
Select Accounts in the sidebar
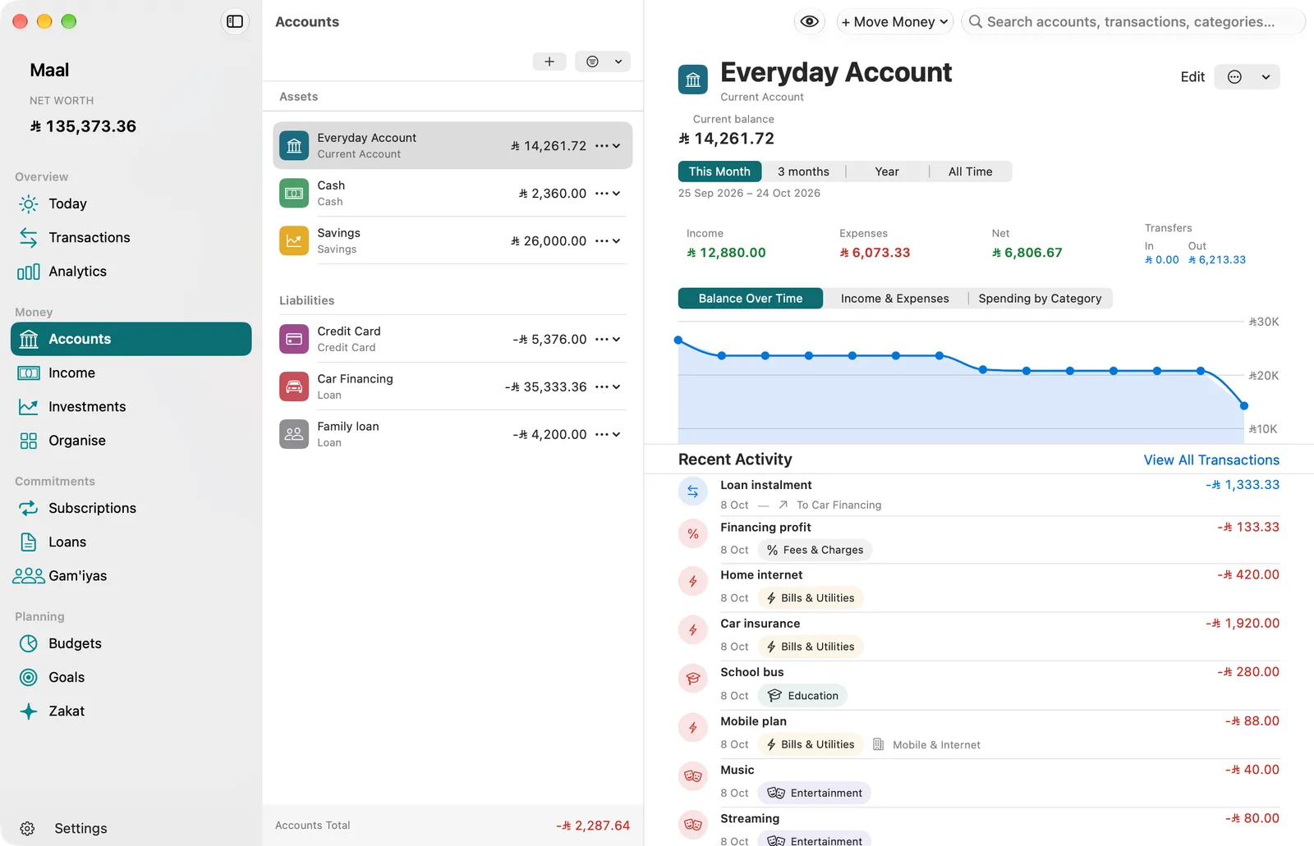click(x=131, y=339)
